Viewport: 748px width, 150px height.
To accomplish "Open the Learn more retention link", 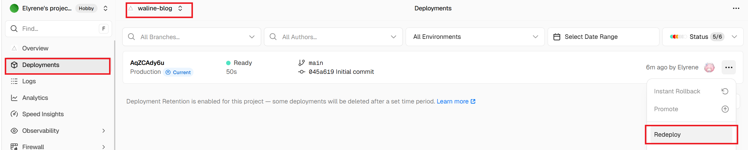I will [x=456, y=101].
